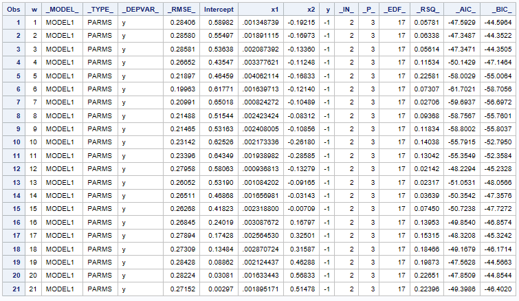
Task: Select the _MODEL_ column header
Action: click(63, 11)
